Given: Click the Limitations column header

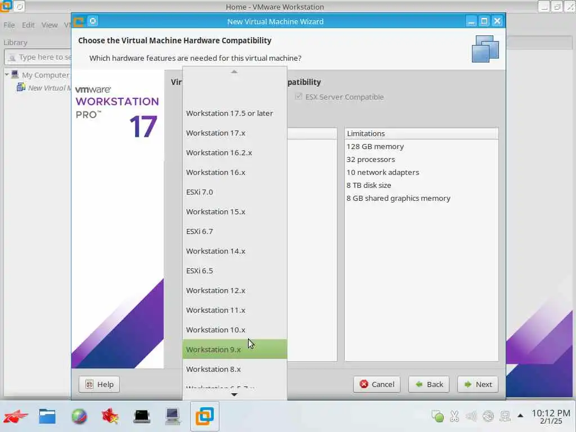Looking at the screenshot, I should 421,133.
